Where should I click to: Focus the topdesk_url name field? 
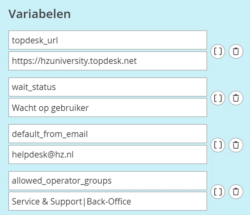(108, 40)
